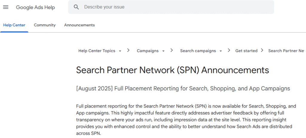
Task: Click the Get started breadcrumb
Action: click(x=246, y=51)
